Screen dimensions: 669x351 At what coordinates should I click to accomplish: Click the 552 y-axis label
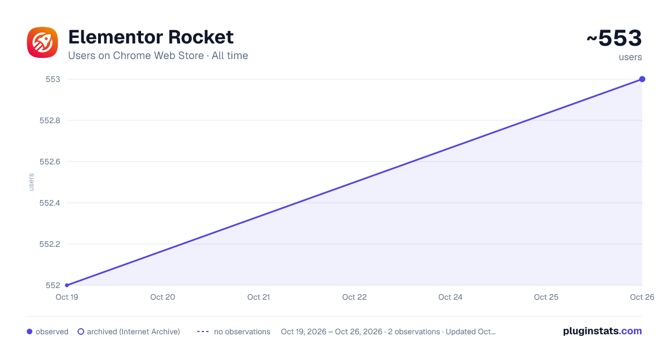[53, 285]
